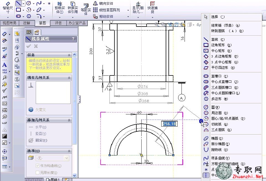The height and width of the screenshot is (181, 266).
Task: Open Display/Delete Relations (显示/删除几何关系)
Action: (138, 8)
